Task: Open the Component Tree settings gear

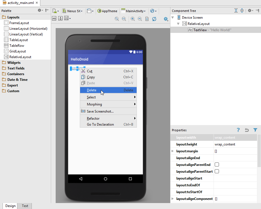Action: coord(250,10)
